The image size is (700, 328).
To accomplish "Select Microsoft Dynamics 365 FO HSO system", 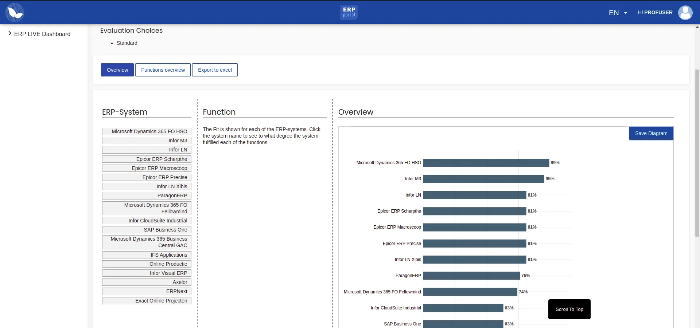I will point(147,131).
